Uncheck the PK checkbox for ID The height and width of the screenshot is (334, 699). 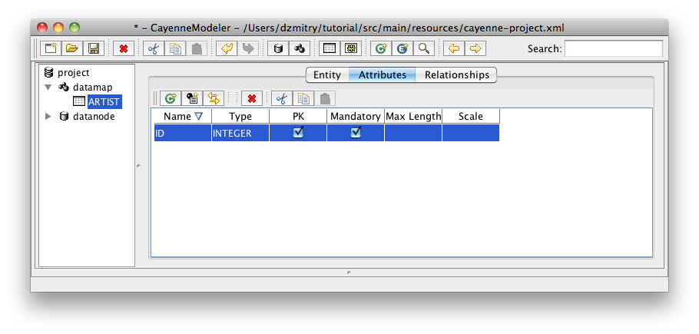(298, 133)
